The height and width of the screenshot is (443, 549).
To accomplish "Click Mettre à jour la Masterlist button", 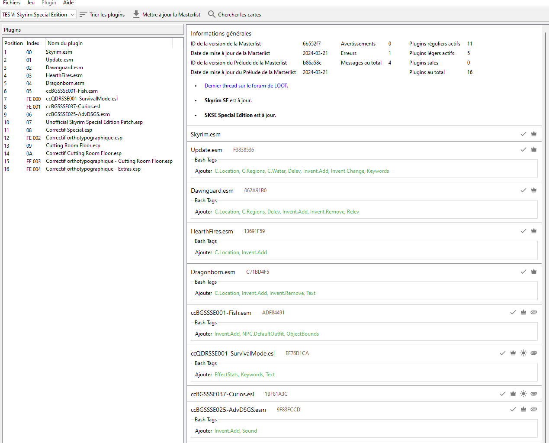I will coord(167,14).
